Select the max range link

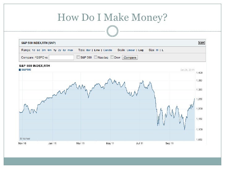70,50
